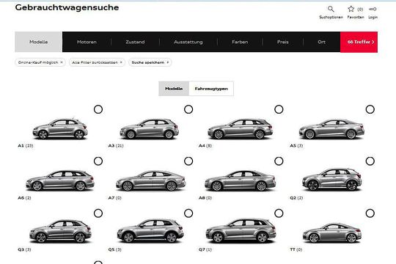Screen dimensions: 396x264
Task: Select the Q3 model radio button
Action: 98,213
